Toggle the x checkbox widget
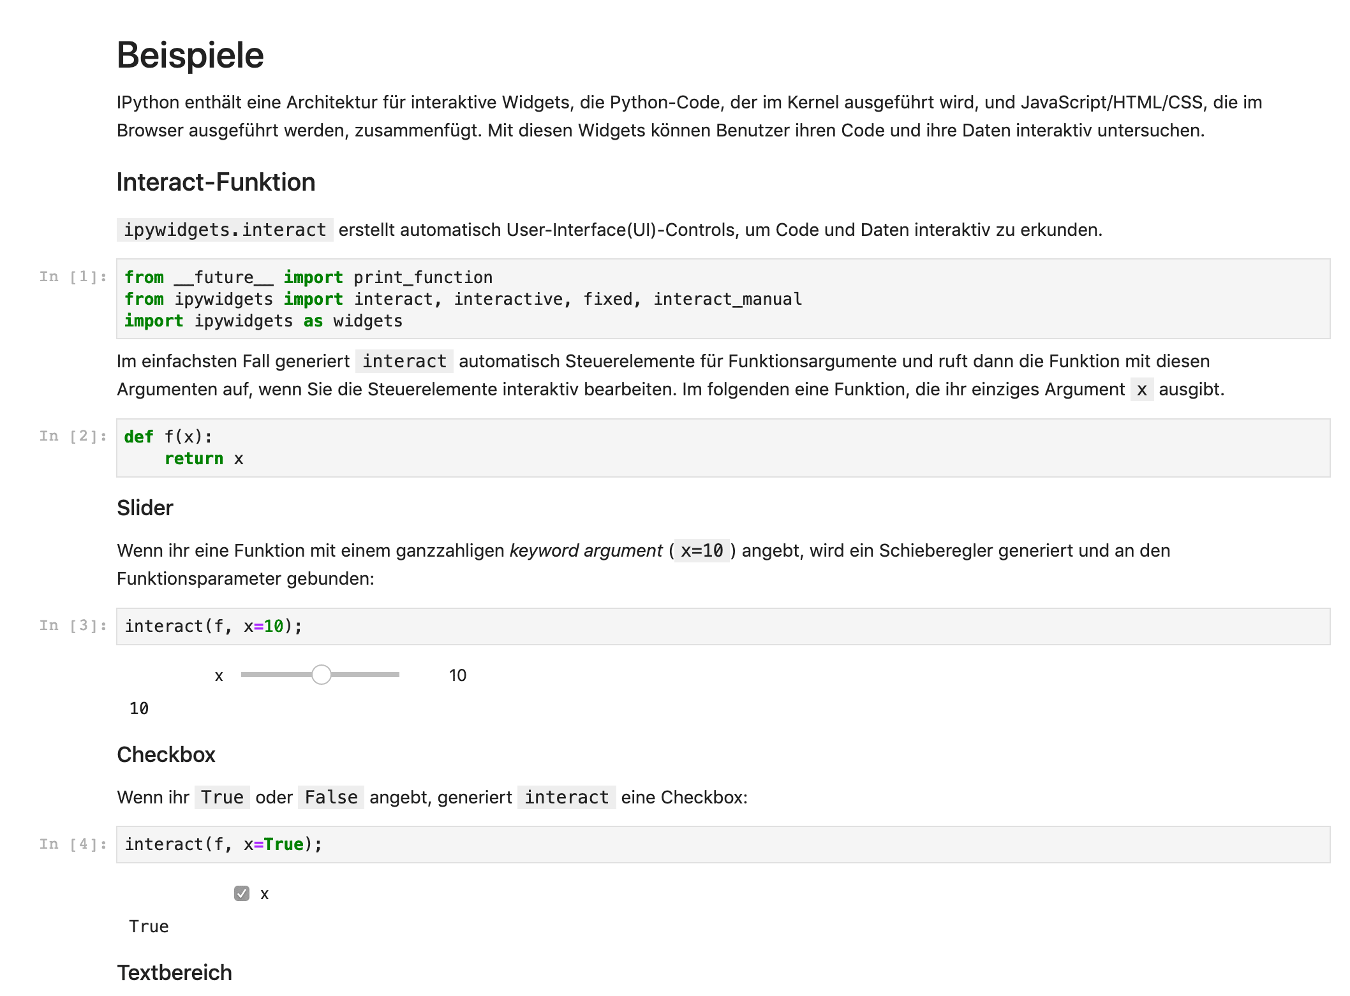 (241, 893)
